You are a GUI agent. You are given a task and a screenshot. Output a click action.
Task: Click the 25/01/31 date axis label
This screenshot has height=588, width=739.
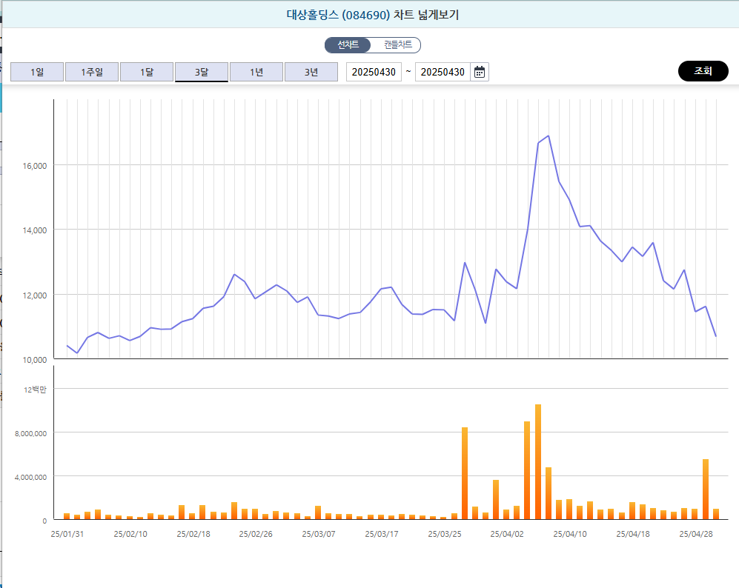coord(66,533)
